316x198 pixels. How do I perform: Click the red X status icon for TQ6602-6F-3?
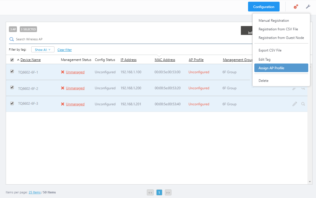(x=63, y=104)
